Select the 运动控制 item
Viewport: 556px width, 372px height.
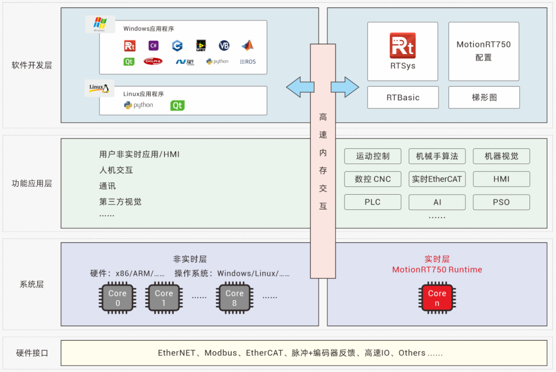click(x=373, y=156)
